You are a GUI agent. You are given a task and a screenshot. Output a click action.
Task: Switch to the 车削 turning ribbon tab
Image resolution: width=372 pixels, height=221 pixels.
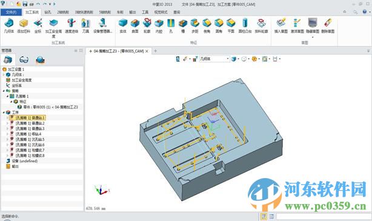(120, 12)
